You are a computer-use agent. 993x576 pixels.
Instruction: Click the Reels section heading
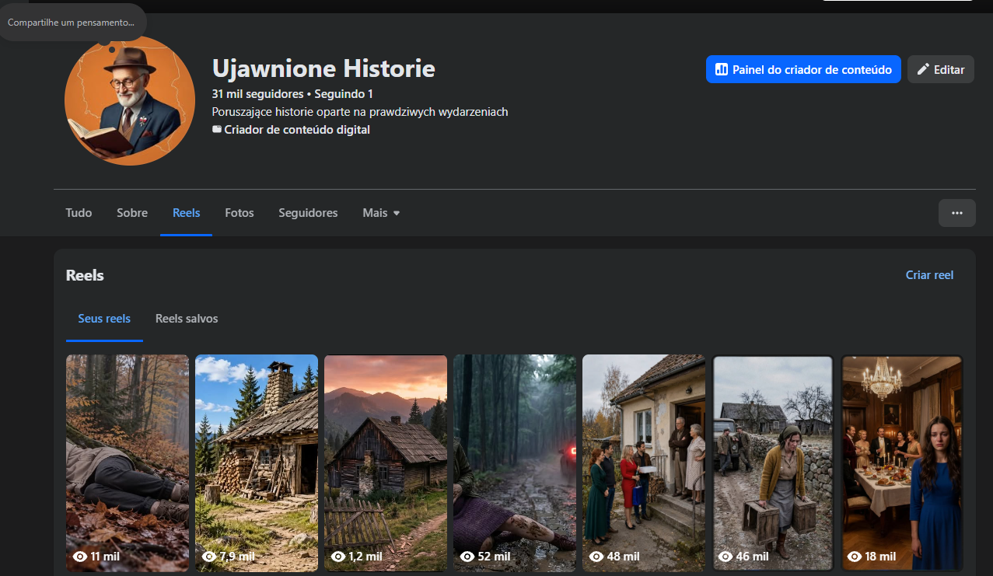point(85,275)
